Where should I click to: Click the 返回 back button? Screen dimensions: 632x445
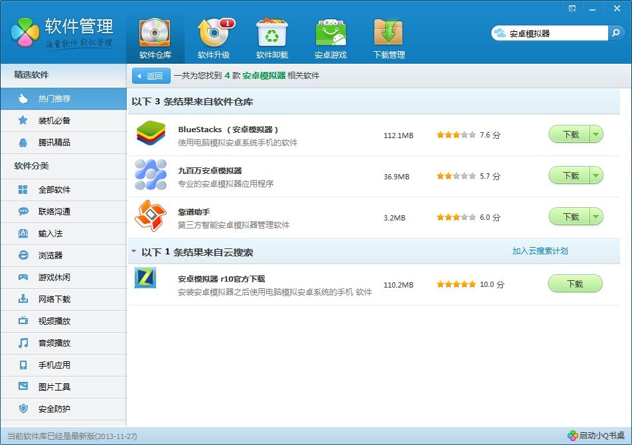pyautogui.click(x=151, y=76)
